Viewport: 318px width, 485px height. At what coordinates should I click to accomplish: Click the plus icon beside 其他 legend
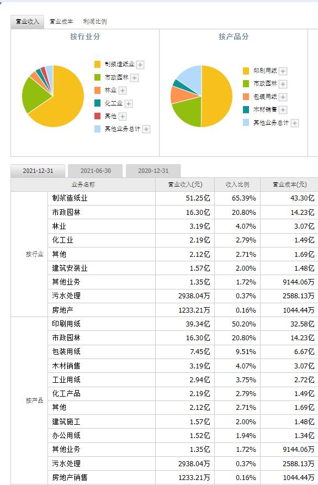pos(123,117)
